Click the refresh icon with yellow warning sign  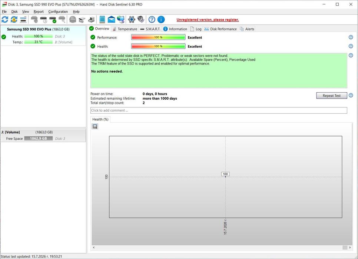click(x=14, y=20)
